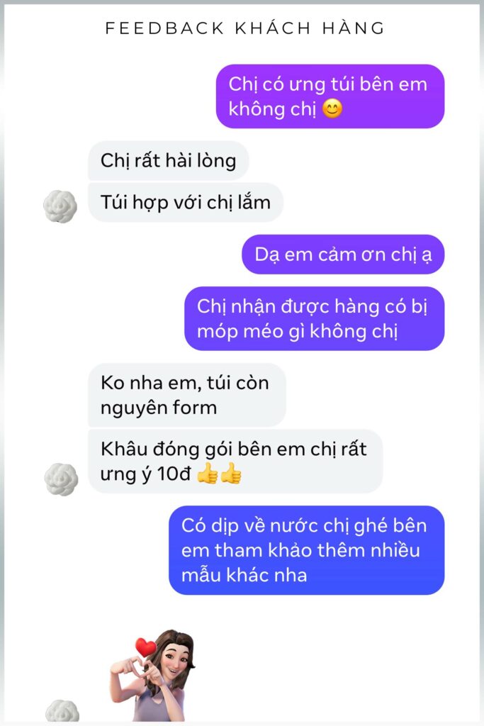
Task: Tap the 'Ko nha em, túi còn nguyên form' bubble
Action: [x=187, y=395]
